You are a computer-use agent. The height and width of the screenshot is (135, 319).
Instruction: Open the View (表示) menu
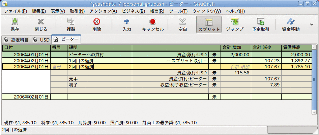(58, 11)
